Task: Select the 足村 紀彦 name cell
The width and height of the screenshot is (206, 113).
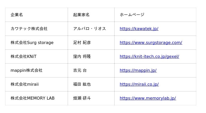Action: [82, 42]
